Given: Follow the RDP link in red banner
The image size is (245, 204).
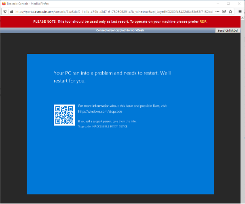Looking at the screenshot, I should 203,21.
